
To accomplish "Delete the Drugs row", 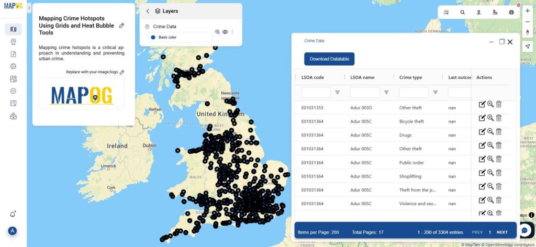I will point(499,131).
